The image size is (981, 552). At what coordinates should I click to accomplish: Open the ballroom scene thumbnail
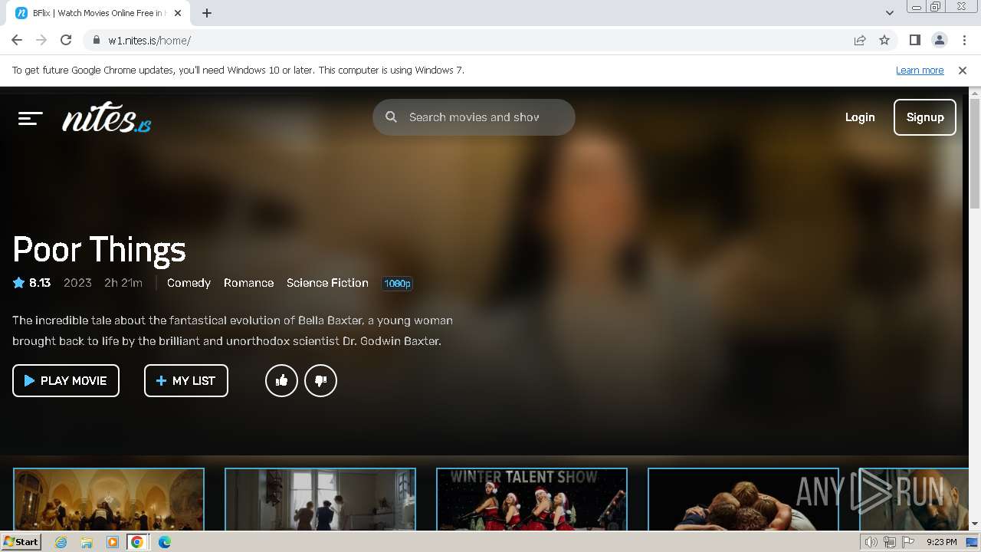109,499
